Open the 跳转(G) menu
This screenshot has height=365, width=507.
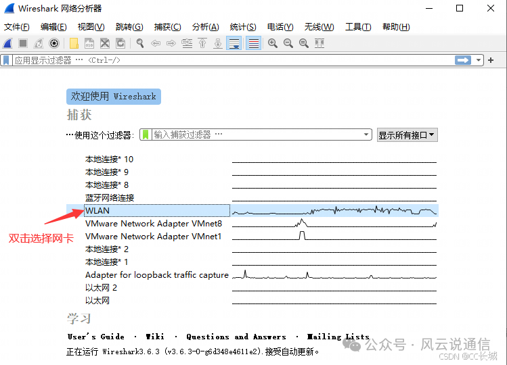(x=129, y=27)
